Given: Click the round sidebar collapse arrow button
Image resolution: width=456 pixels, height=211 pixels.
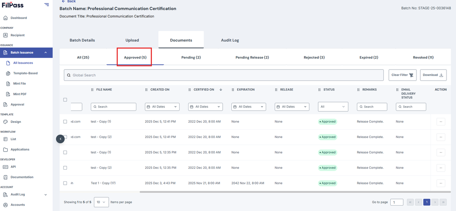Looking at the screenshot, I should point(60,139).
